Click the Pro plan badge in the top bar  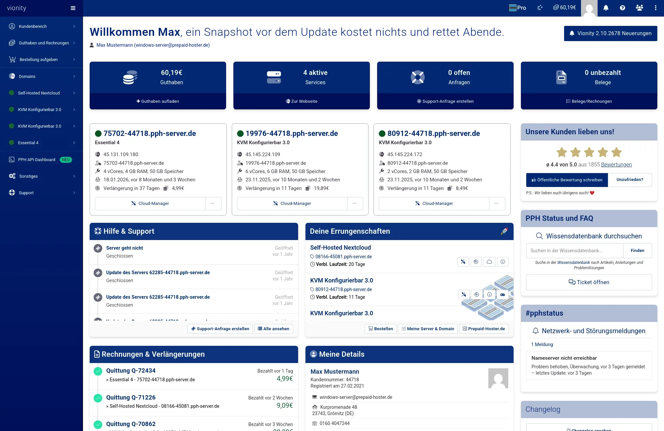pos(518,8)
